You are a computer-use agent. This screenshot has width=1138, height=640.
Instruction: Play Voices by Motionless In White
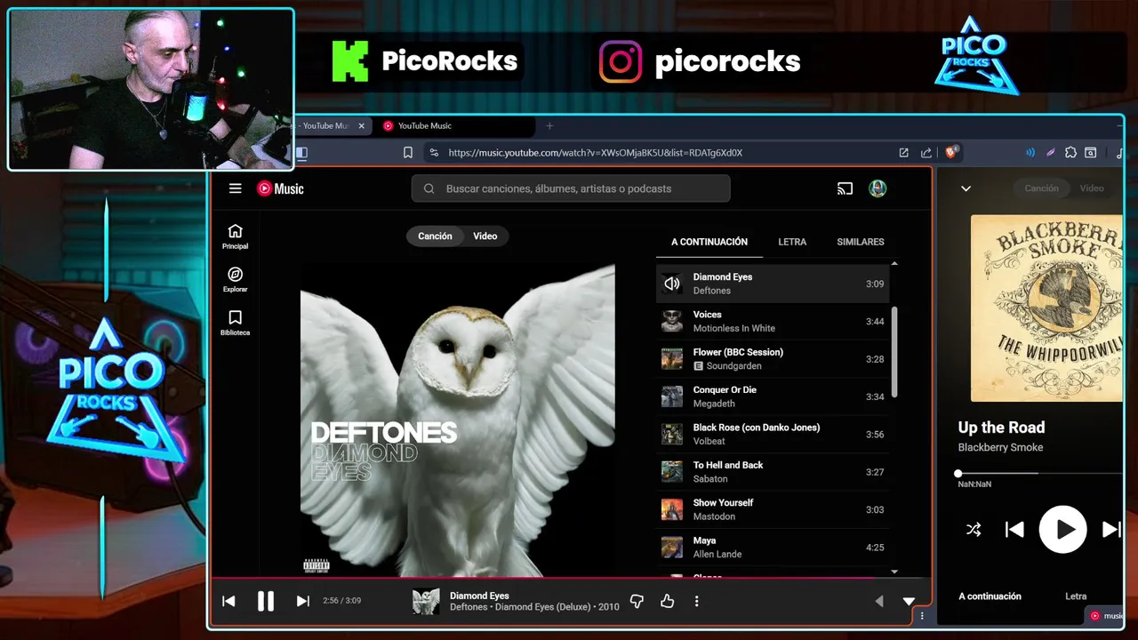pos(772,321)
